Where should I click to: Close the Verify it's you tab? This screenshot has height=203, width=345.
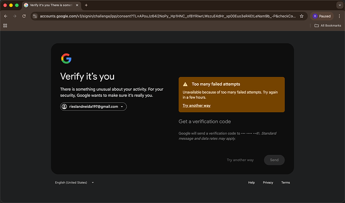(x=77, y=5)
